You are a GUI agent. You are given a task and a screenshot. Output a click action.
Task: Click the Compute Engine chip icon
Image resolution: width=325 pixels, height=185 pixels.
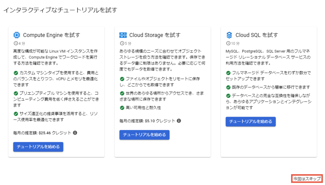coord(17,35)
